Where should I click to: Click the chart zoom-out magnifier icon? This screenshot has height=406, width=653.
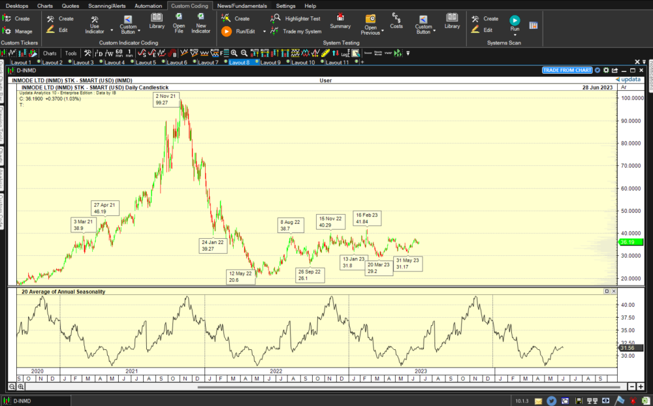[x=12, y=387]
